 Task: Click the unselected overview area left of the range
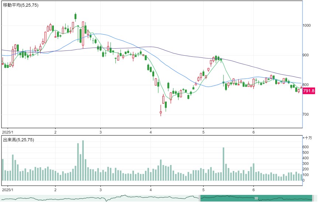99,198
